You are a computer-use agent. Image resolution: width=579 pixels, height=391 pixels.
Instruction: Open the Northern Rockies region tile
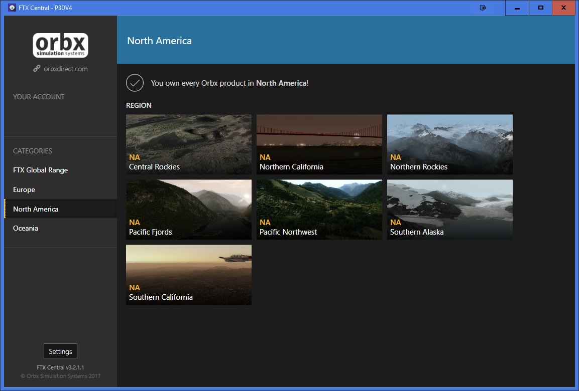(x=450, y=144)
